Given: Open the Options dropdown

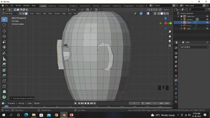Looking at the screenshot, I should click(x=167, y=10).
